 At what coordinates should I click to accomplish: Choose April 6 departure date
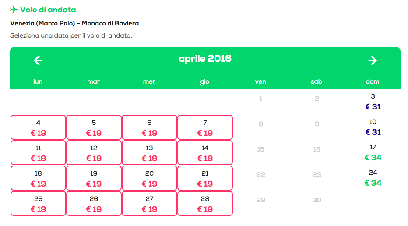click(x=149, y=128)
